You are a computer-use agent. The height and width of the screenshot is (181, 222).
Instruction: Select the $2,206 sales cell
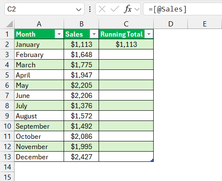[82, 95]
